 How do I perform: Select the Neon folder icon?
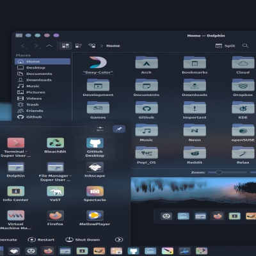(x=195, y=130)
